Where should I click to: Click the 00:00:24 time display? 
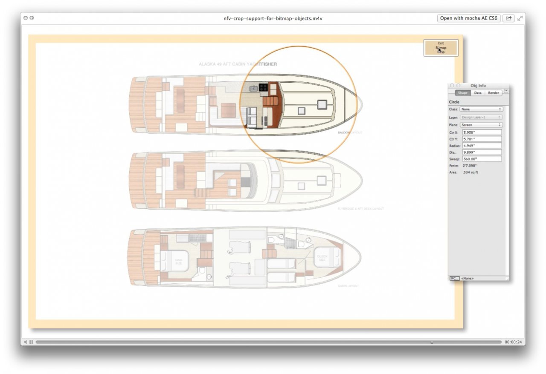click(x=513, y=342)
